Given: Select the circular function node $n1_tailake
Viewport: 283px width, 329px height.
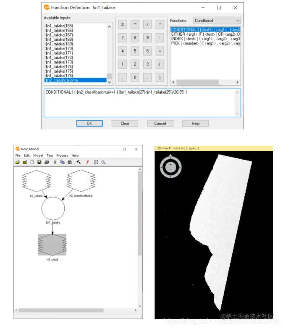Looking at the screenshot, I should (53, 208).
